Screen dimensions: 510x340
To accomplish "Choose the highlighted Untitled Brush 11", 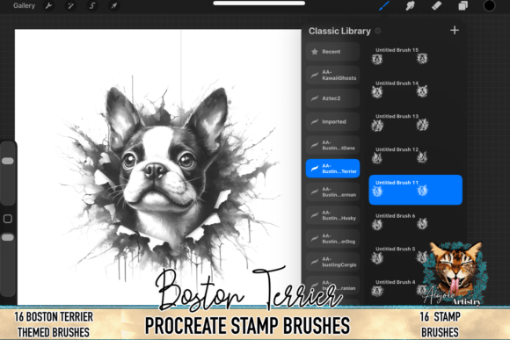I will [415, 190].
